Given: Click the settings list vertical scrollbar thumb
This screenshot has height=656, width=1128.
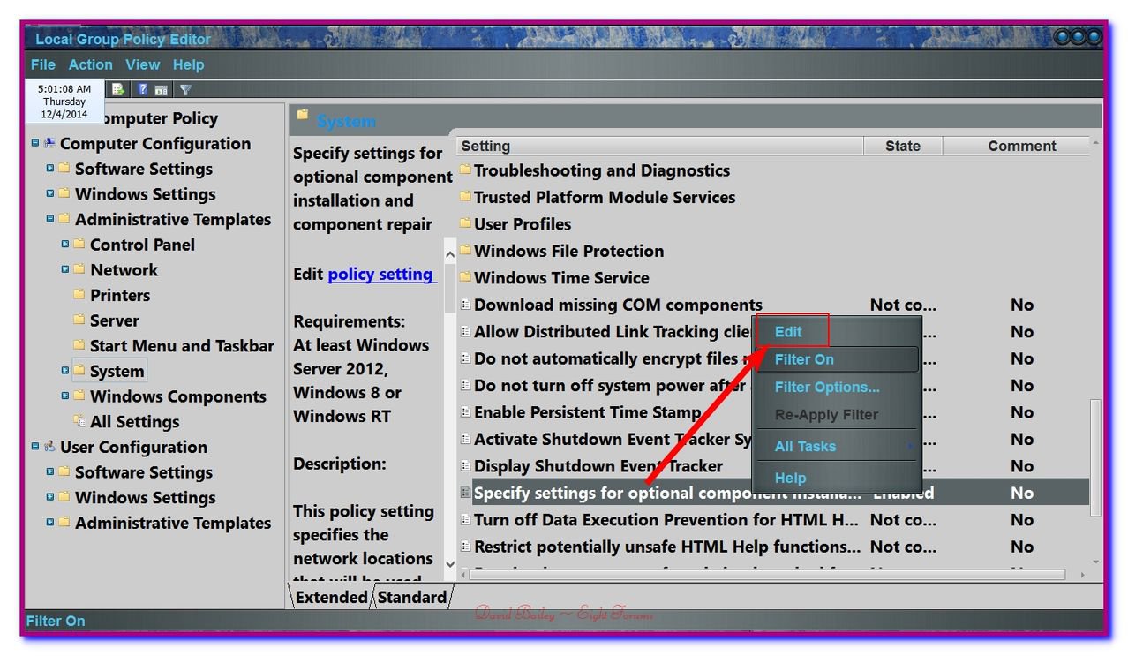Looking at the screenshot, I should tap(1095, 455).
